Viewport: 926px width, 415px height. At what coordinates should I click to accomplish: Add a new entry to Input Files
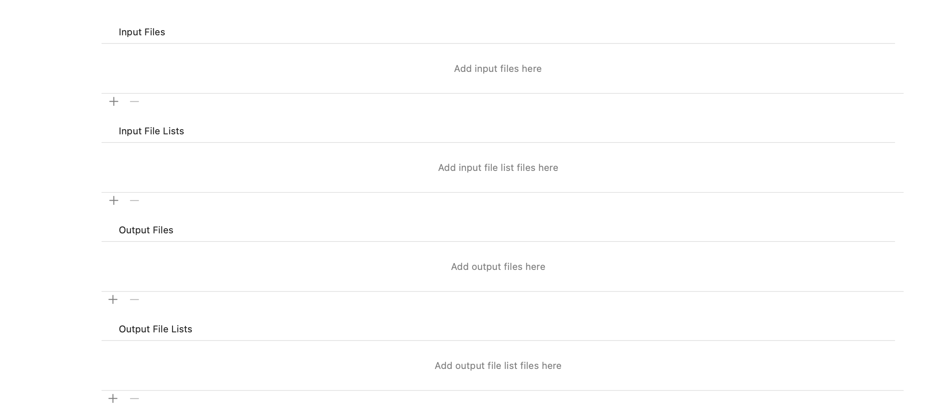(x=114, y=102)
